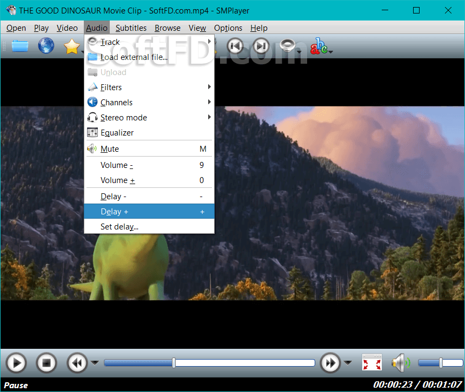This screenshot has height=392, width=465.
Task: Click the Track disc icon in Audio menu
Action: [x=92, y=42]
